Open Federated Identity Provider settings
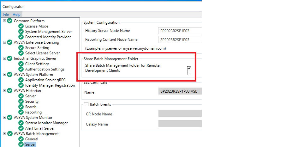This screenshot has height=147, width=286. pyautogui.click(x=48, y=37)
